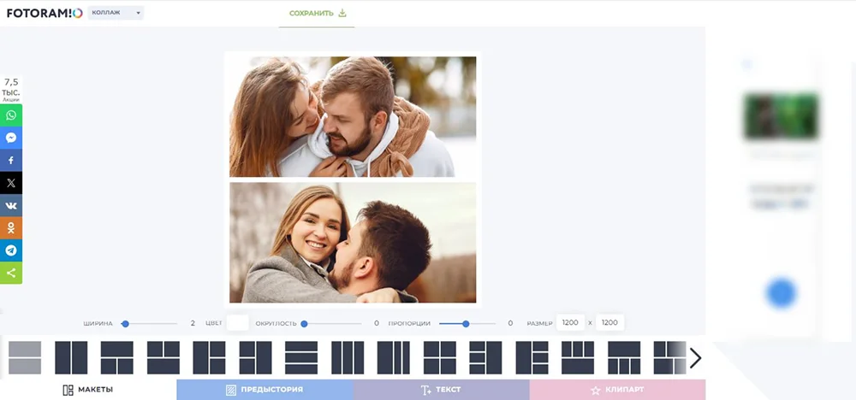Open the Коллаж mode dropdown
The image size is (856, 400).
tap(116, 13)
